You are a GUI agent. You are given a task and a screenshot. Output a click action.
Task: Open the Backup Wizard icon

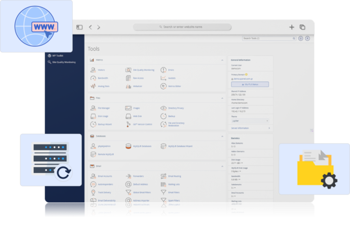pos(93,124)
